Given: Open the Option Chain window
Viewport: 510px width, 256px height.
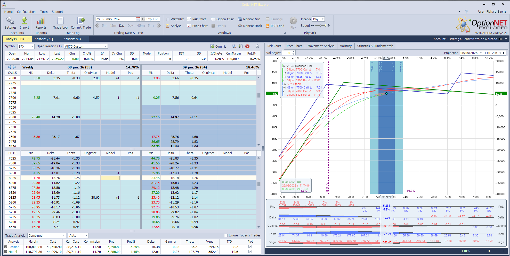Looking at the screenshot, I should point(223,19).
